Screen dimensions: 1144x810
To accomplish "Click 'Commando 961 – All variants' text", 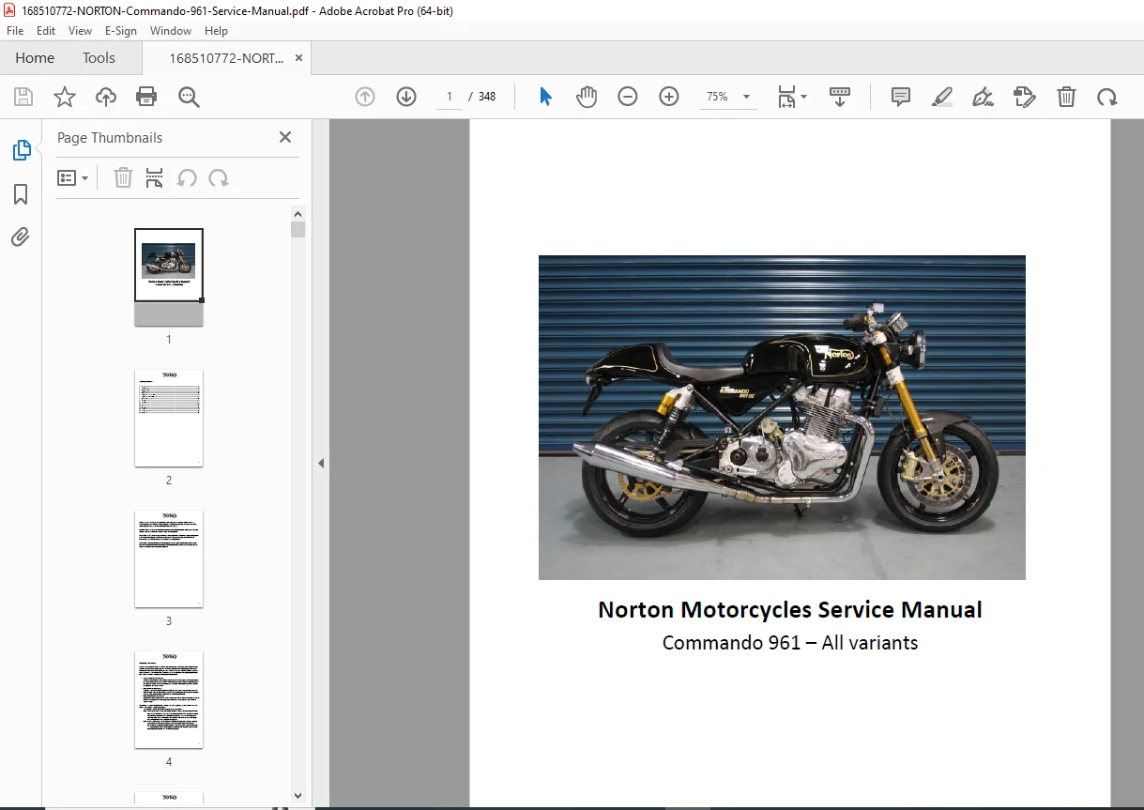I will tap(790, 643).
